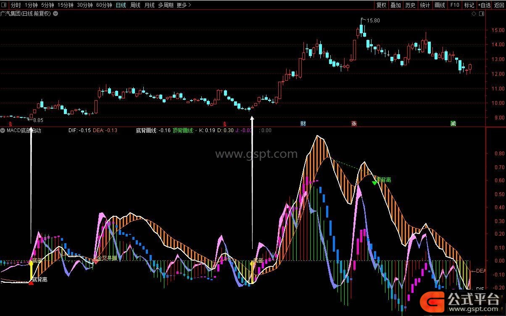Click the 底背画线: -0.16 readout

(x=153, y=130)
